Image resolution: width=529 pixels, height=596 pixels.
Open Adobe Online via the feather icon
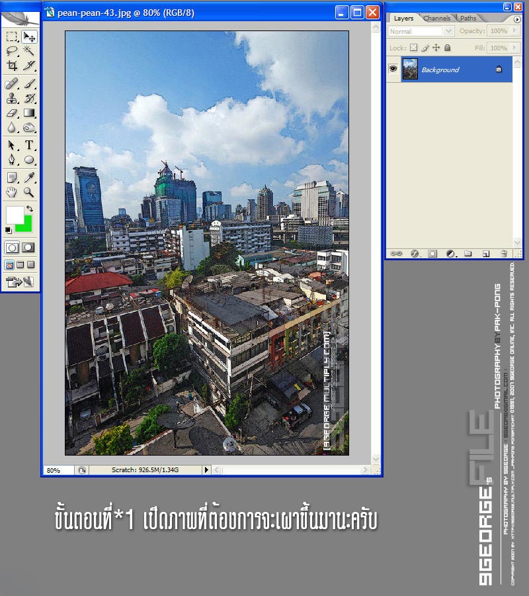[20, 19]
